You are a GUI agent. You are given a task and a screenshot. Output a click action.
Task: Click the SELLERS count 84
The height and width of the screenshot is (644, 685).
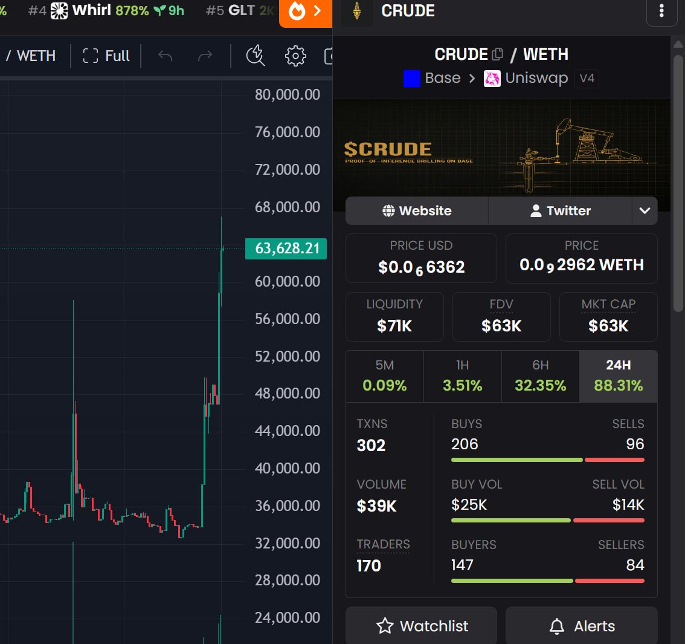(635, 565)
